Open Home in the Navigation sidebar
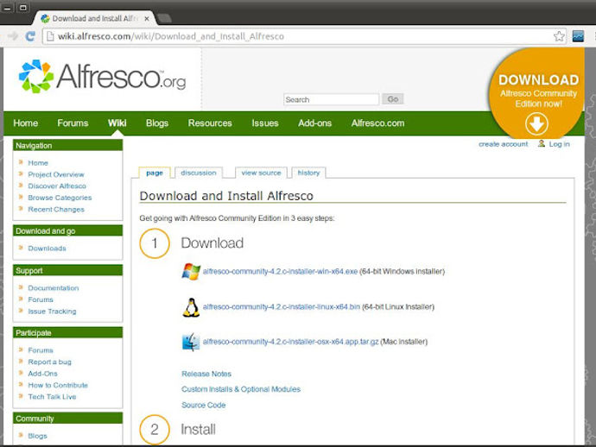596x447 pixels. (x=38, y=163)
